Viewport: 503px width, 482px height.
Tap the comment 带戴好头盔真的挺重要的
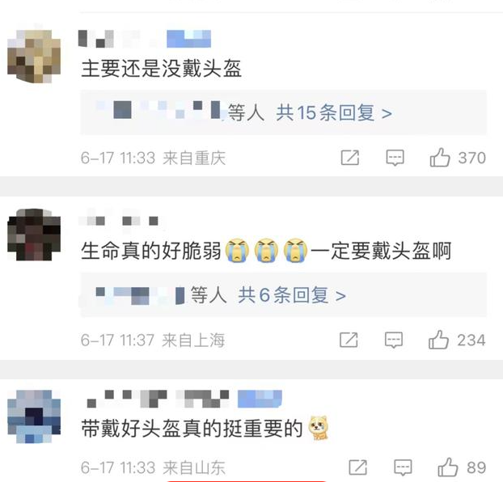pos(192,429)
